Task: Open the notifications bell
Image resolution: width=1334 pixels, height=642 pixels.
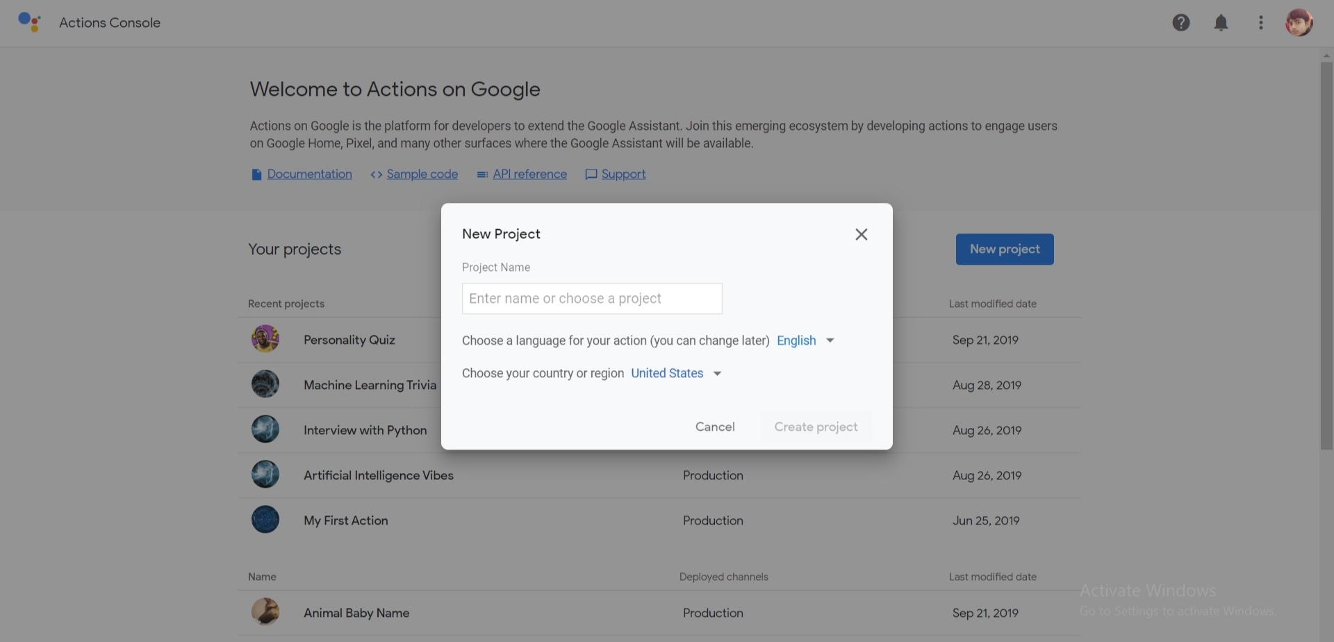Action: coord(1221,23)
